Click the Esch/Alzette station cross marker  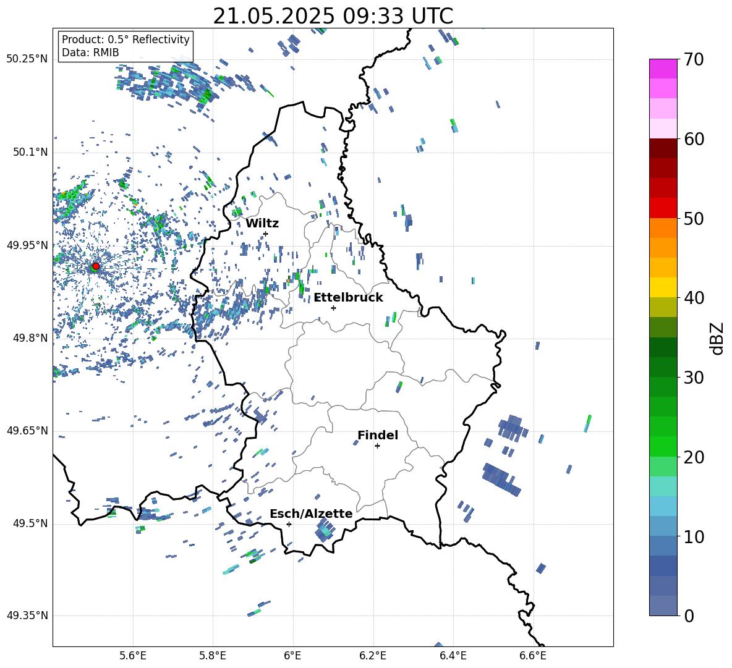pyautogui.click(x=289, y=524)
